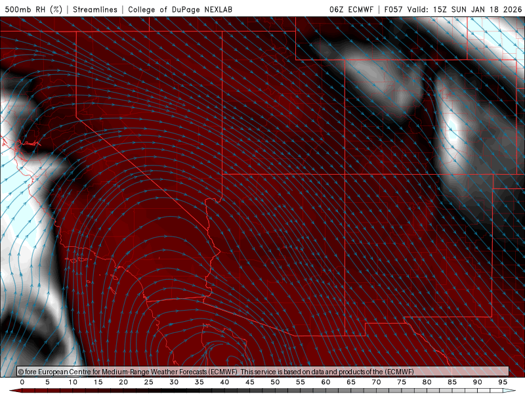Click the '85' value on the color scale
Image resolution: width=525 pixels, height=394 pixels.
point(452,382)
